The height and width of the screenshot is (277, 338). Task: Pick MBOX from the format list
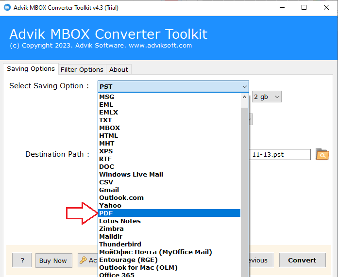(x=169, y=128)
